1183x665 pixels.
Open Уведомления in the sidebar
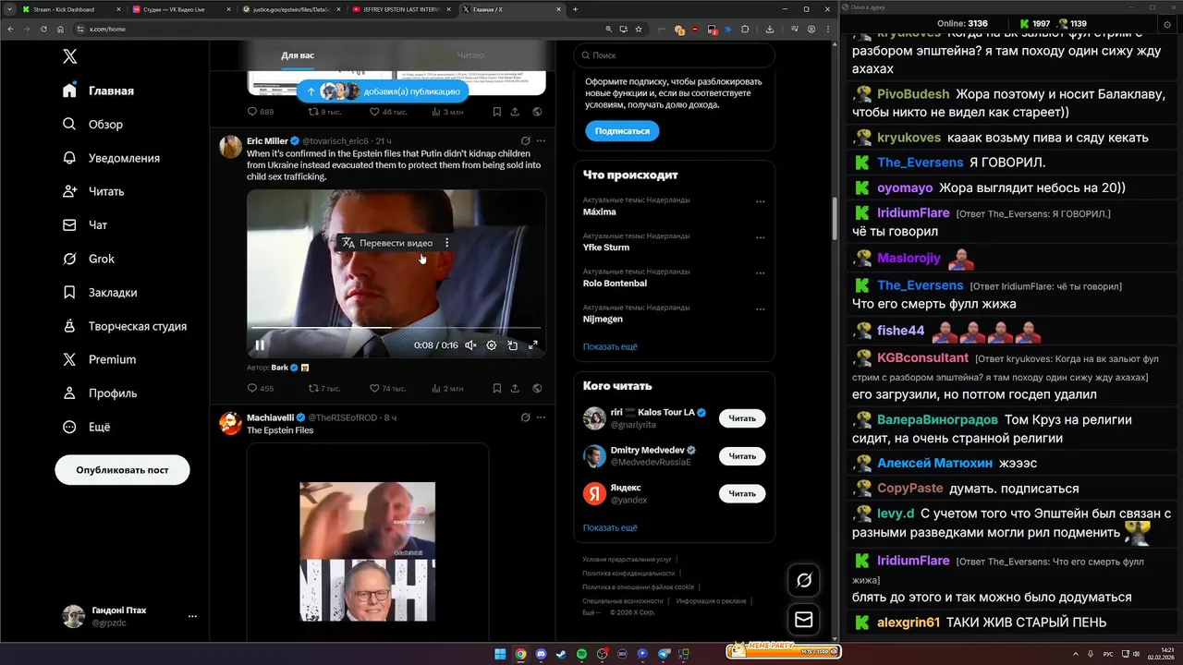(111, 158)
